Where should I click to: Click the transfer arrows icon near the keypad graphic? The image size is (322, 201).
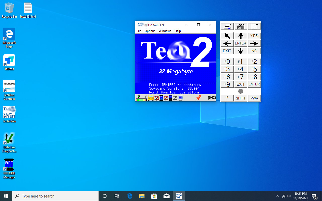tap(175, 98)
